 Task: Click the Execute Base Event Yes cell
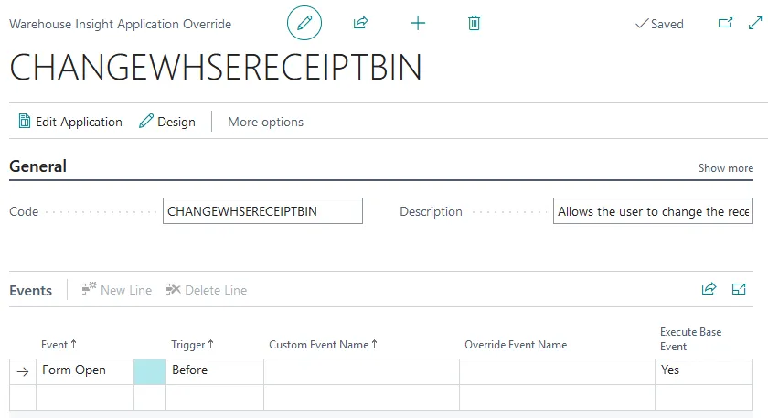702,370
